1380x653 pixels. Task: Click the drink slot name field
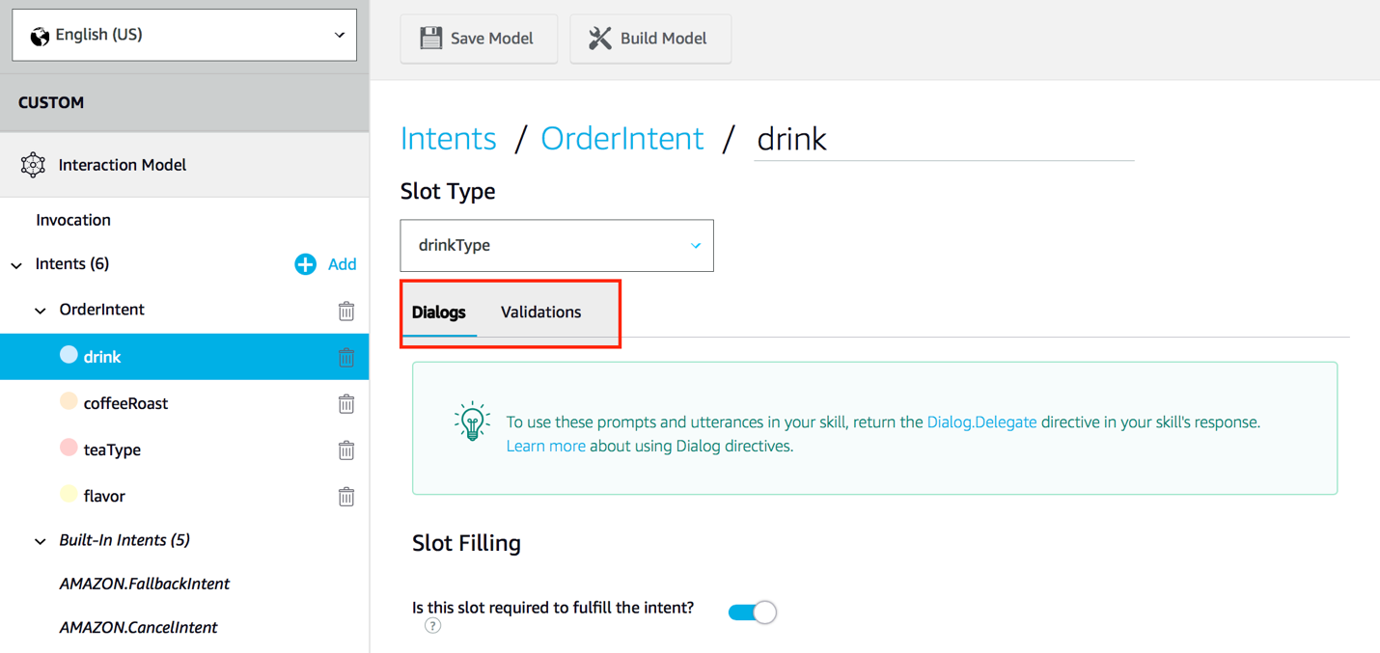click(x=943, y=139)
